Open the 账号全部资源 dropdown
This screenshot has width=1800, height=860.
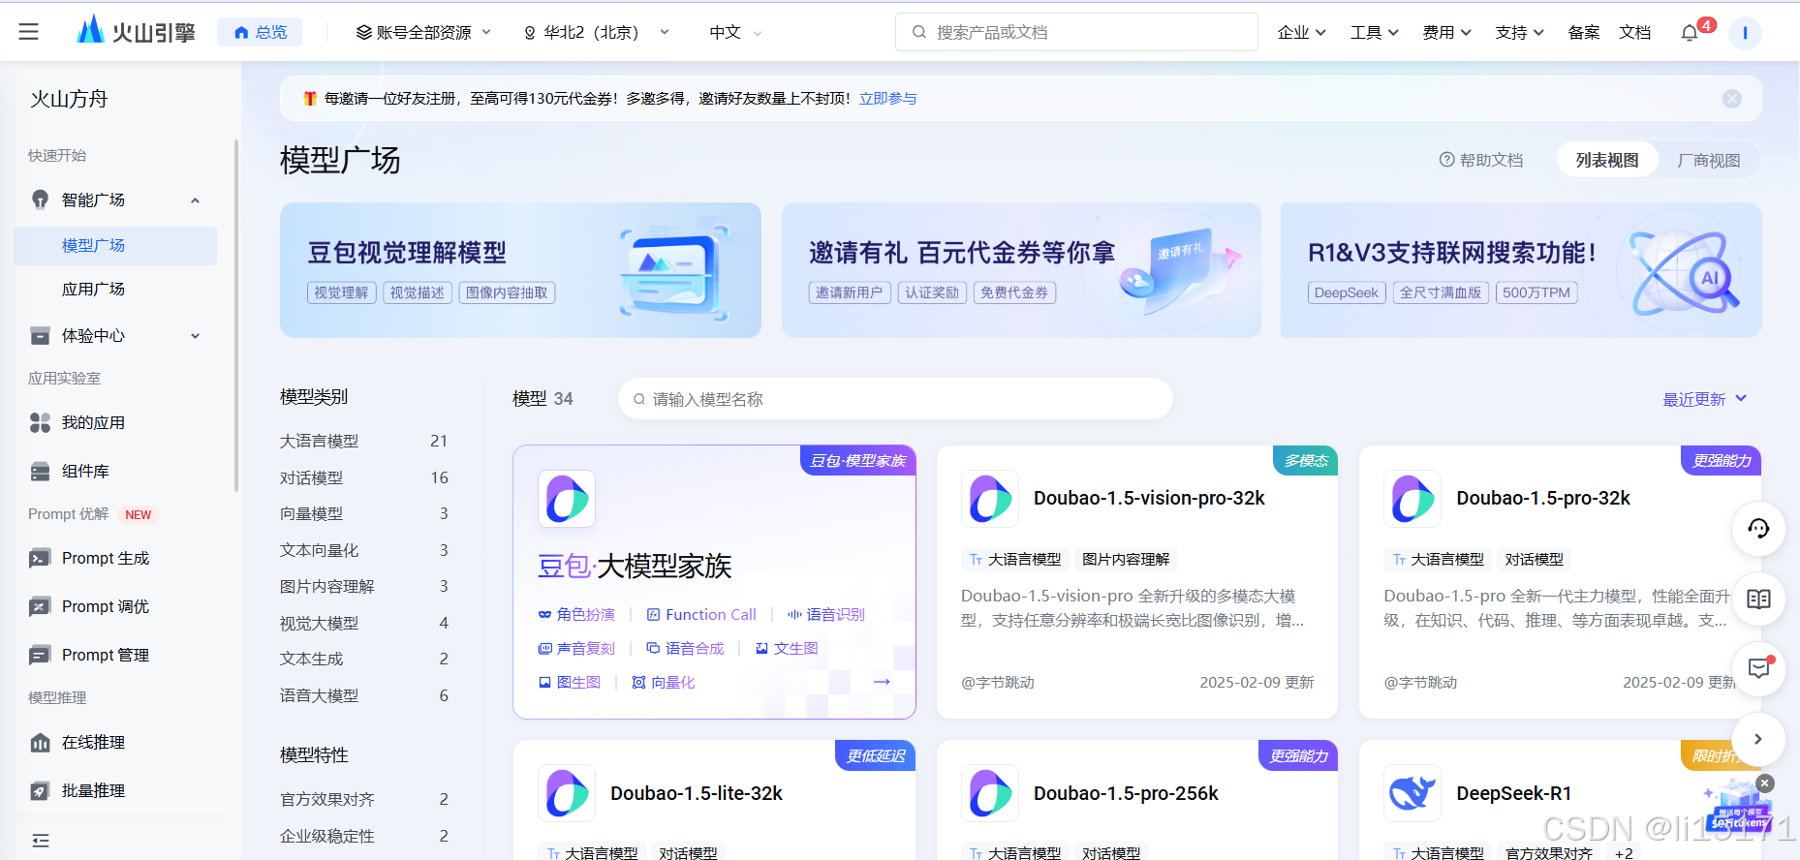(423, 32)
